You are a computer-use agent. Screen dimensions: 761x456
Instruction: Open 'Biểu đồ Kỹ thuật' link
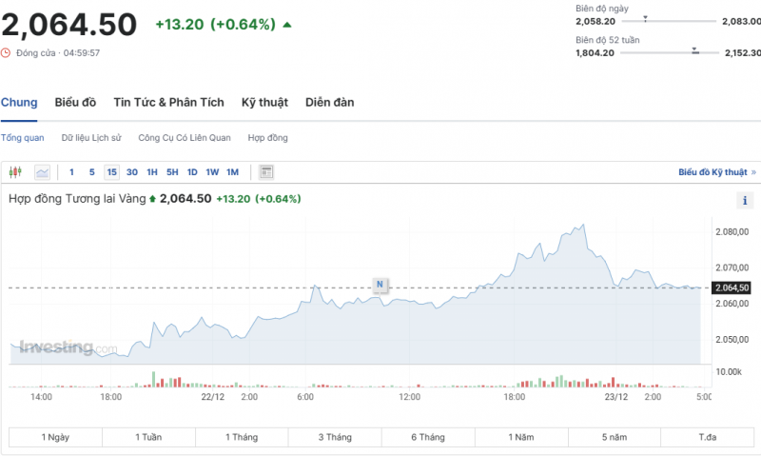pyautogui.click(x=712, y=172)
